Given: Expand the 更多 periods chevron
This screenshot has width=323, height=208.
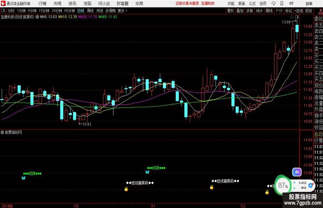Looking at the screenshot, I should click(x=123, y=11).
